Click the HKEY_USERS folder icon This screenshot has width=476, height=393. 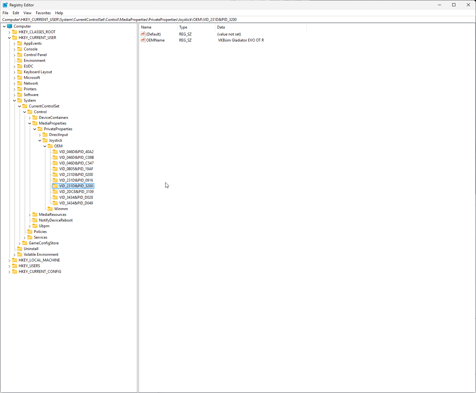pyautogui.click(x=15, y=266)
